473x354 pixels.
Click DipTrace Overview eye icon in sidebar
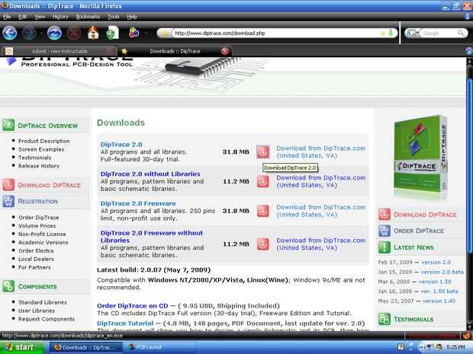pyautogui.click(x=8, y=125)
